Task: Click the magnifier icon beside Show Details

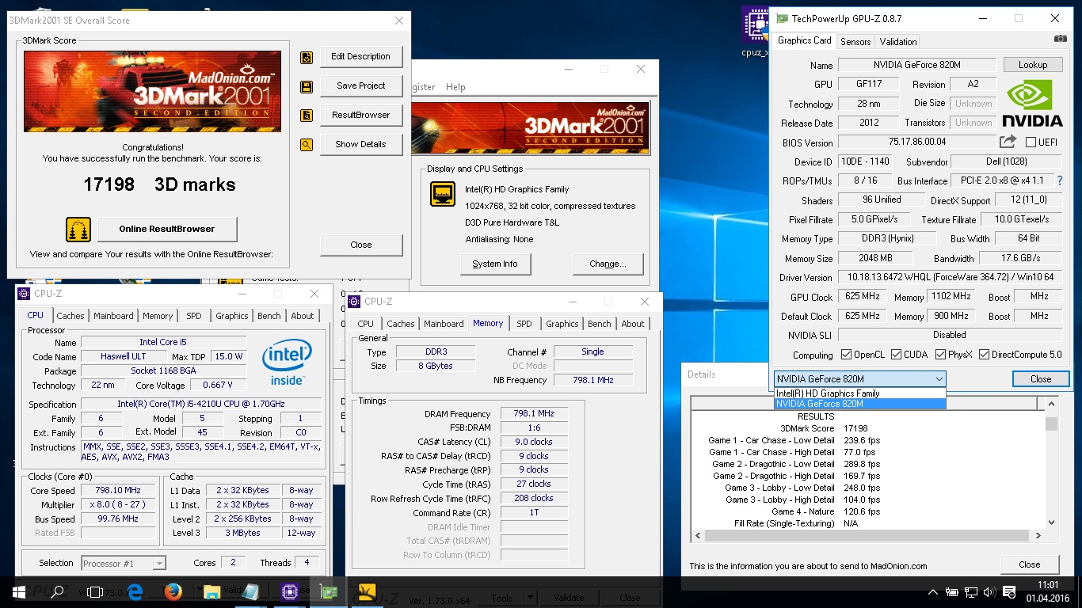Action: coord(307,144)
